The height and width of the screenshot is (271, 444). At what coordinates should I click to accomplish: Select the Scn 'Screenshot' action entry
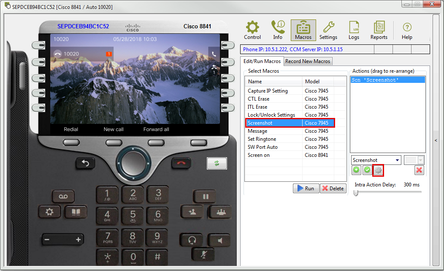point(387,80)
